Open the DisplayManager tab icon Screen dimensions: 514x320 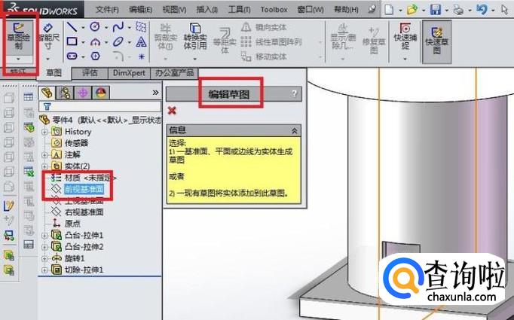tap(101, 93)
